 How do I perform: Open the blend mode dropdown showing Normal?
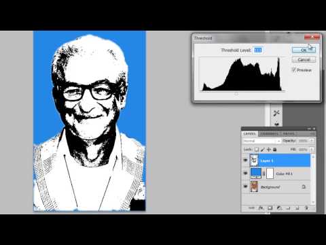(262, 141)
